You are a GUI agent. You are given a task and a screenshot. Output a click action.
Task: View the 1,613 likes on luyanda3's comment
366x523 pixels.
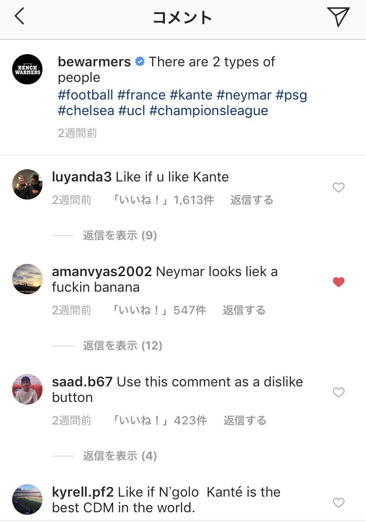[x=163, y=200]
